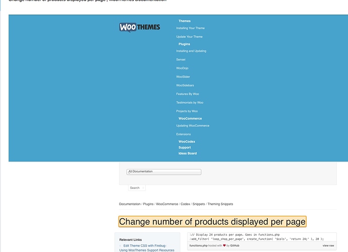Image resolution: width=348 pixels, height=252 pixels.
Task: Open the All Documentation dropdown
Action: [164, 172]
